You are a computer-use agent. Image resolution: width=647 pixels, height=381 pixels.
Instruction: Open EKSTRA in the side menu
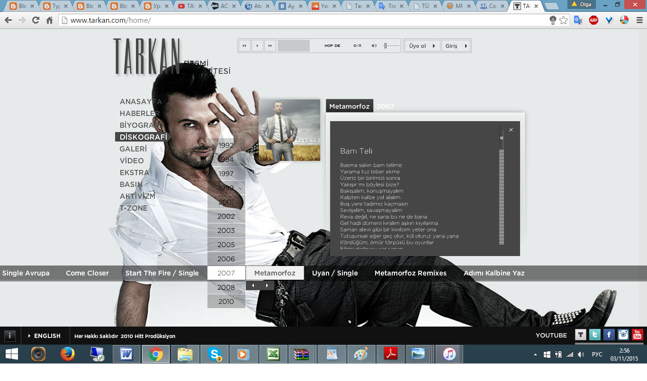[135, 173]
